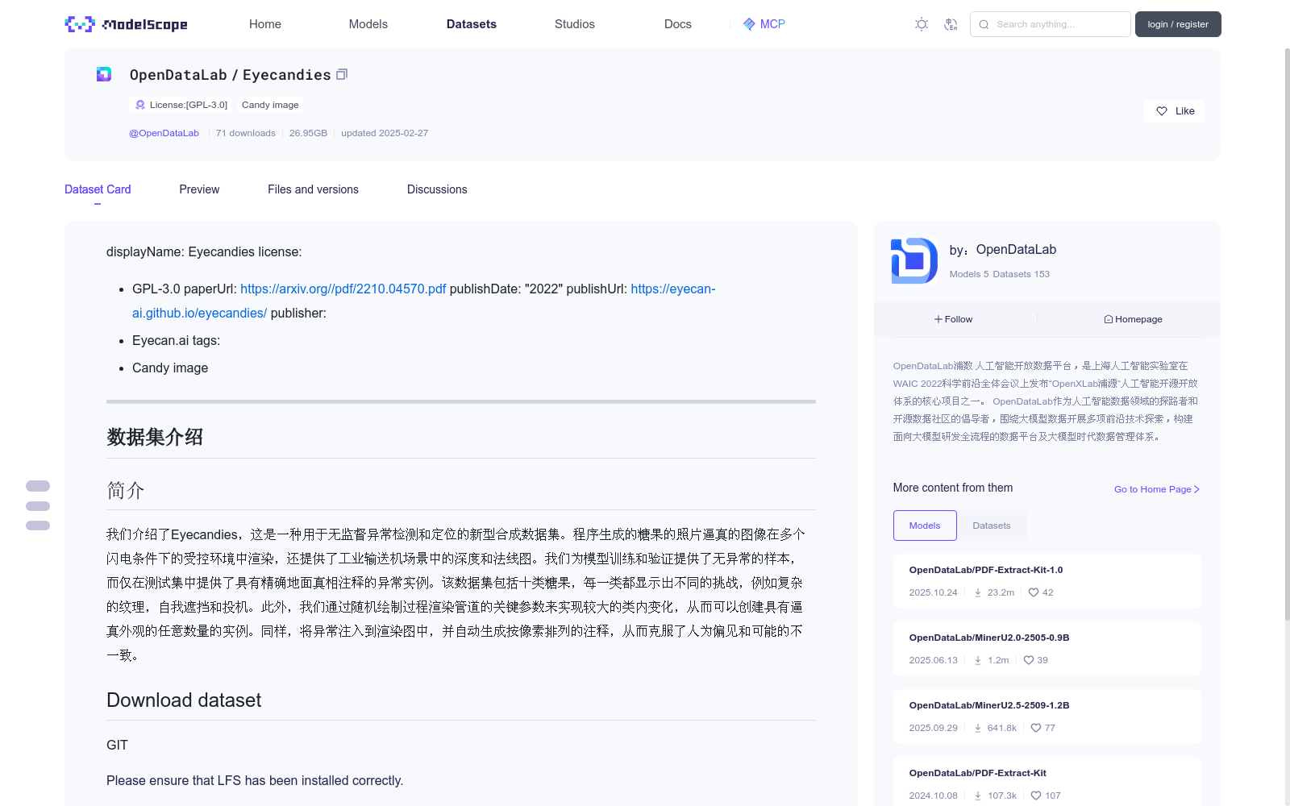Click the Homepage button

[1134, 319]
